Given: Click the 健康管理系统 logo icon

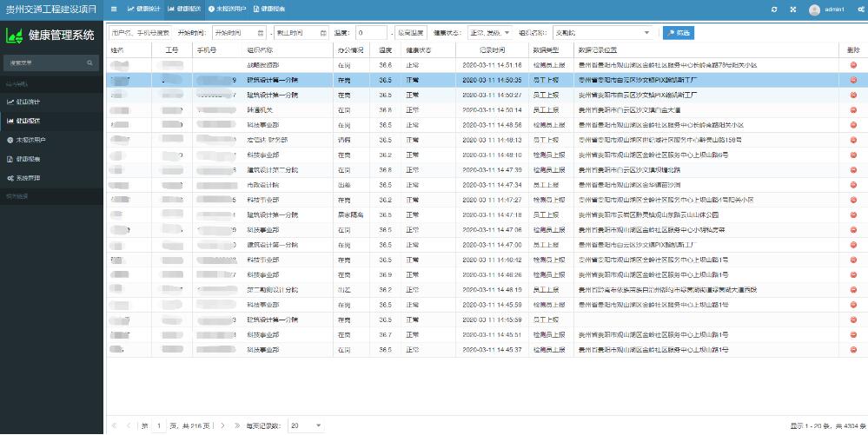Looking at the screenshot, I should coord(15,36).
